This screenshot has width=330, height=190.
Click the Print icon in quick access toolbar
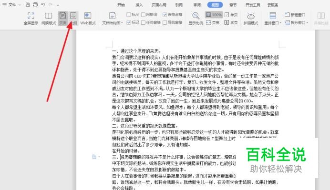tap(35, 5)
